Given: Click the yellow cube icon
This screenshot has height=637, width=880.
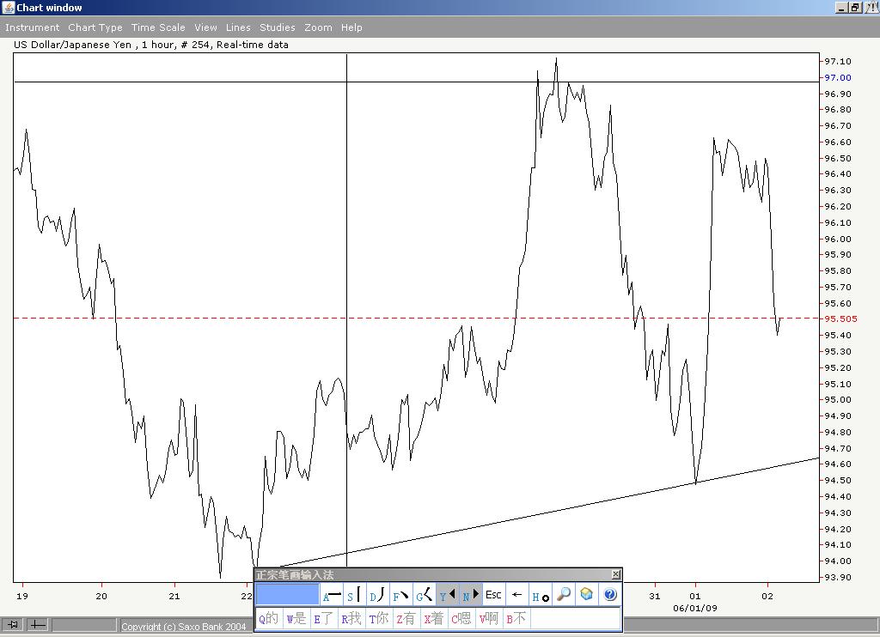Looking at the screenshot, I should [586, 595].
